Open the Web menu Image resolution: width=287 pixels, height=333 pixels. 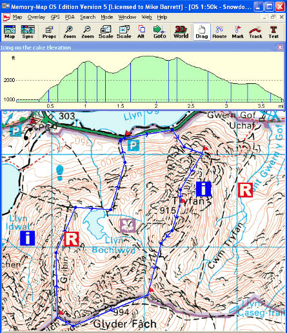coord(146,17)
